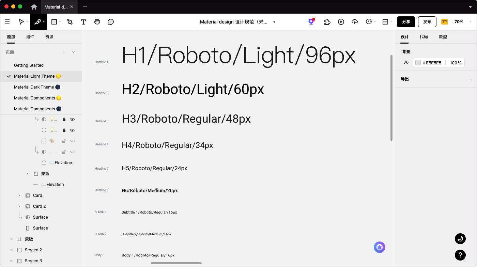Viewport: 477px width, 267px height.
Task: Open the Getting Started page
Action: click(41, 65)
